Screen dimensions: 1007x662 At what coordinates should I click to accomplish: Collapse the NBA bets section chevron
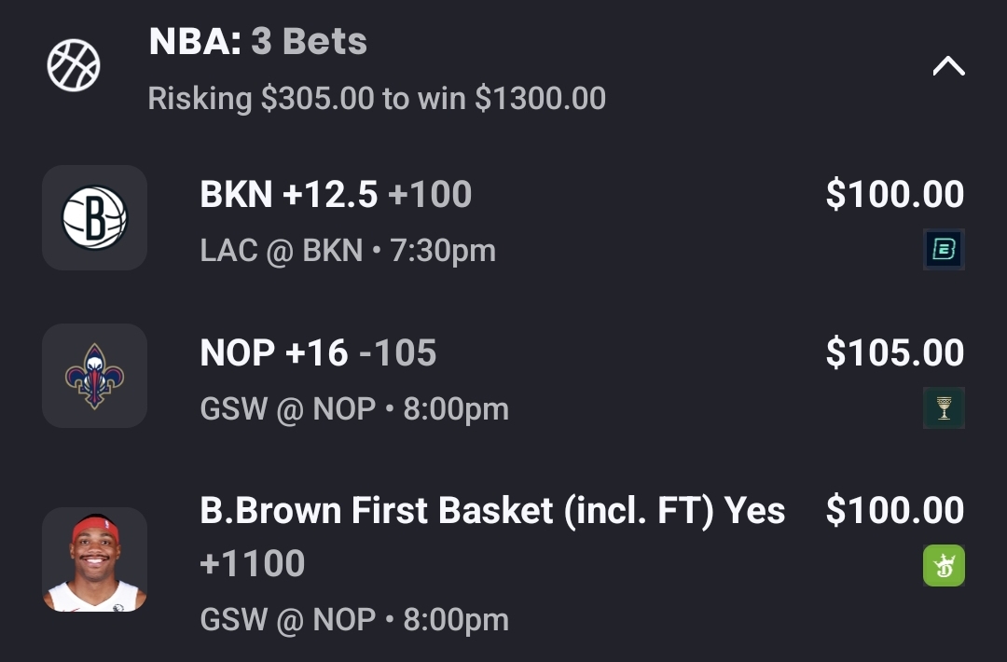[948, 66]
